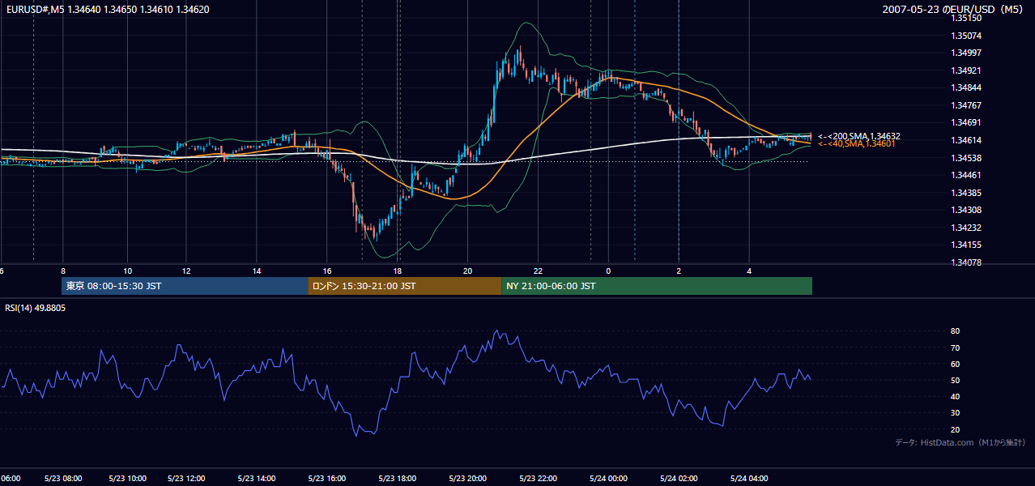The image size is (1035, 486).
Task: Click hour marker 18 on price chart axis
Action: [398, 271]
